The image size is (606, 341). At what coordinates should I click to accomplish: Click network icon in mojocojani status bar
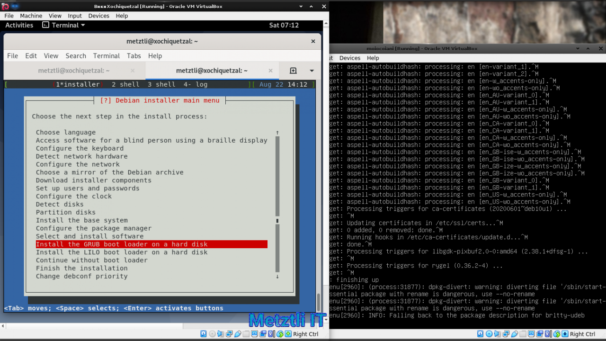[x=506, y=334]
